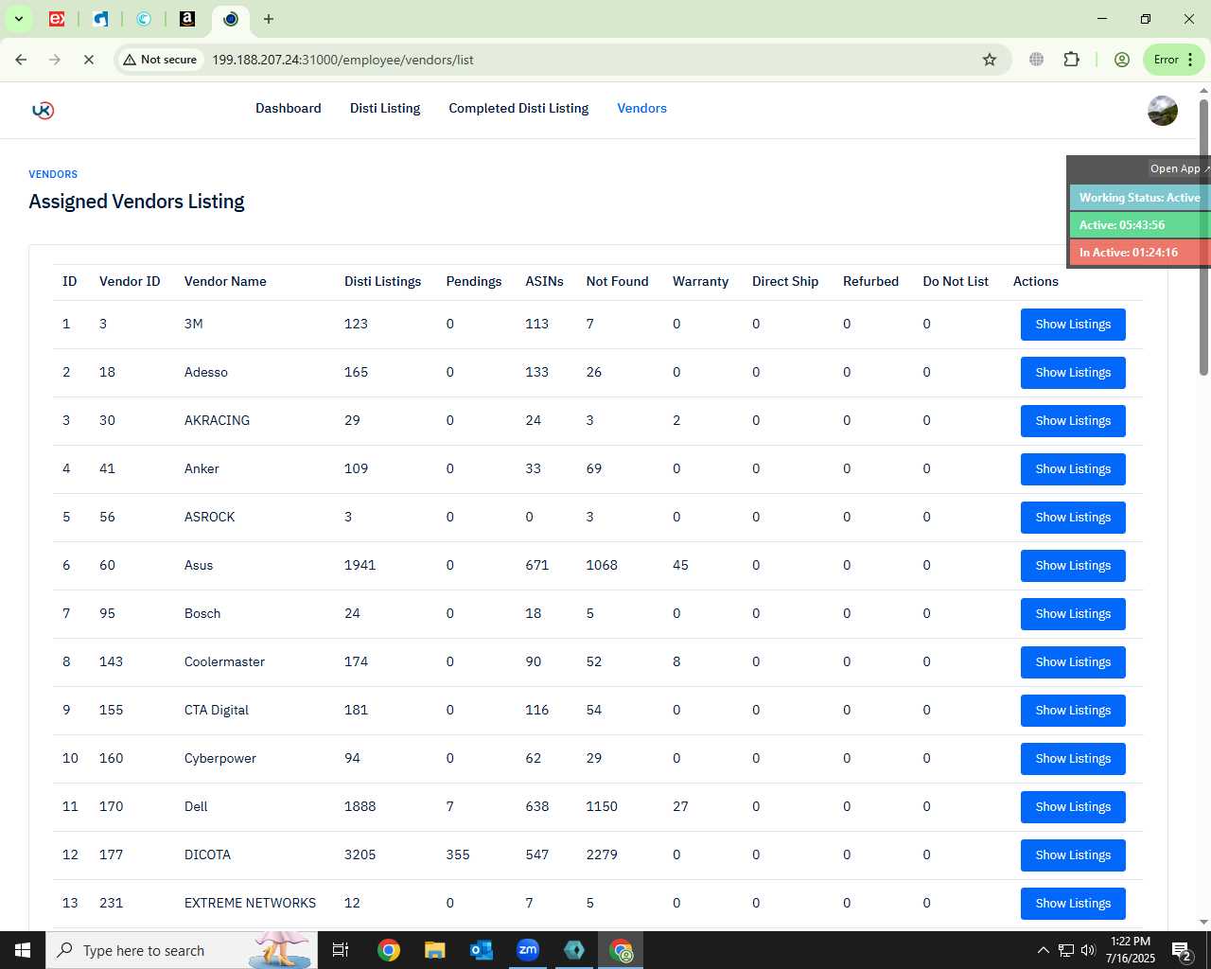Click the address bar URL
The height and width of the screenshot is (969, 1211).
click(342, 60)
